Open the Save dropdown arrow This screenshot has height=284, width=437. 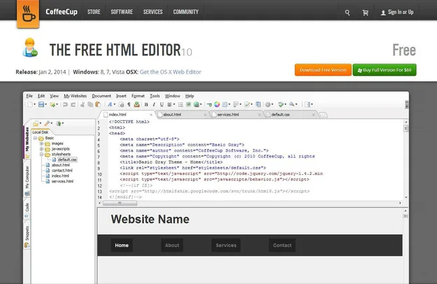[45, 104]
